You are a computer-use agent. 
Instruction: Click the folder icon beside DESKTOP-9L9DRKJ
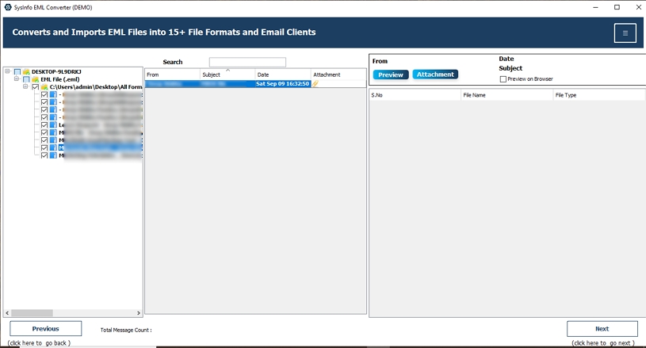(26, 71)
